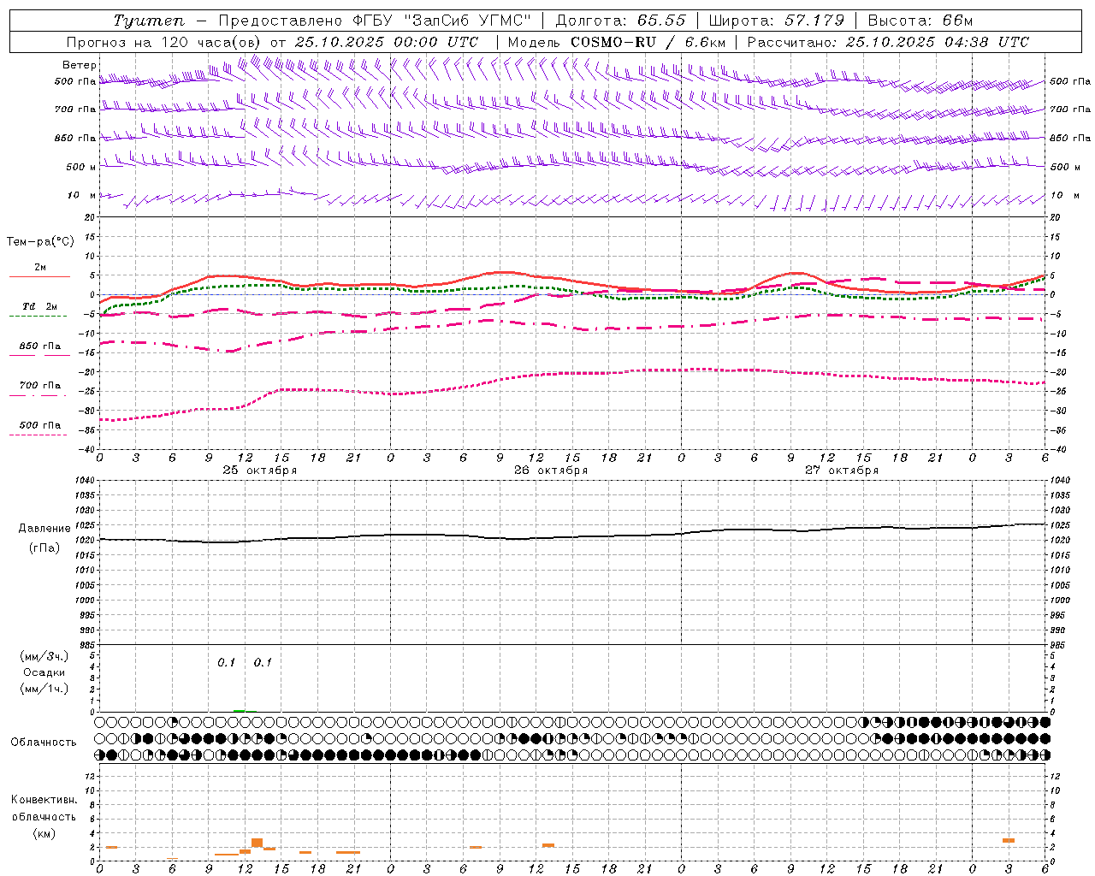Image resolution: width=1095 pixels, height=876 pixels.
Task: Click the Модель COSMO-RU / 6.6км label
Action: click(616, 42)
